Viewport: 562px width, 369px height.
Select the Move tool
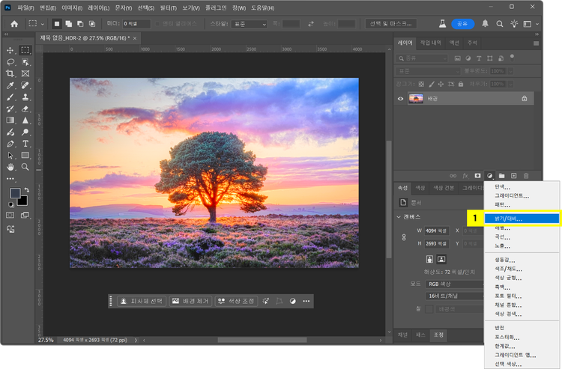[x=10, y=50]
